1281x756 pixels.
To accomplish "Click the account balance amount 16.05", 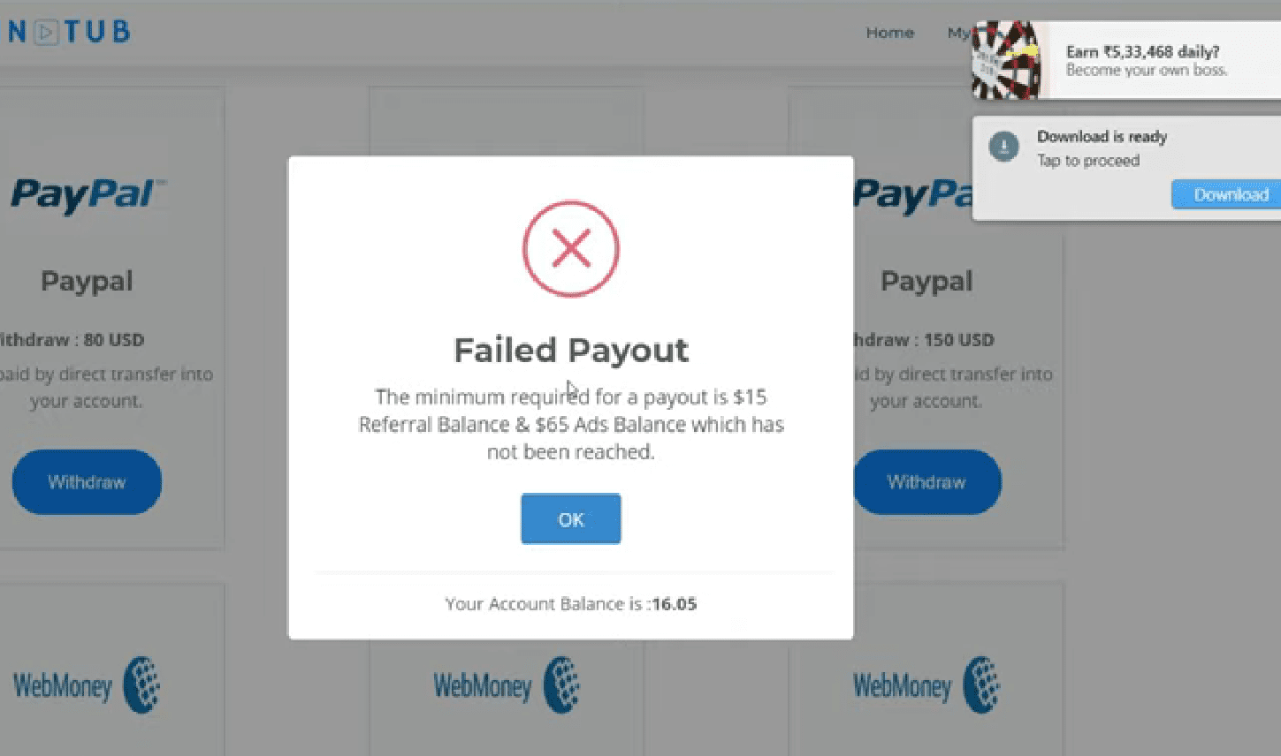I will (x=674, y=604).
